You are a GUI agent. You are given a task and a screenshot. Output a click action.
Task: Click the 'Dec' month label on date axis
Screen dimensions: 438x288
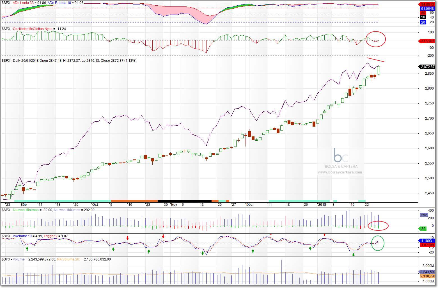(x=249, y=205)
